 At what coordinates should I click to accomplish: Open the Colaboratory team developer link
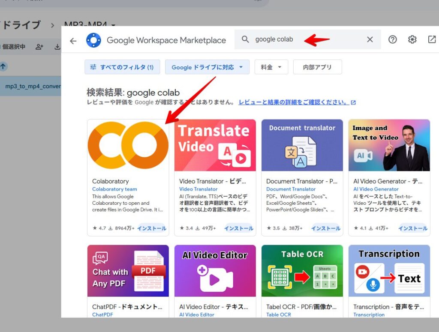(x=114, y=189)
